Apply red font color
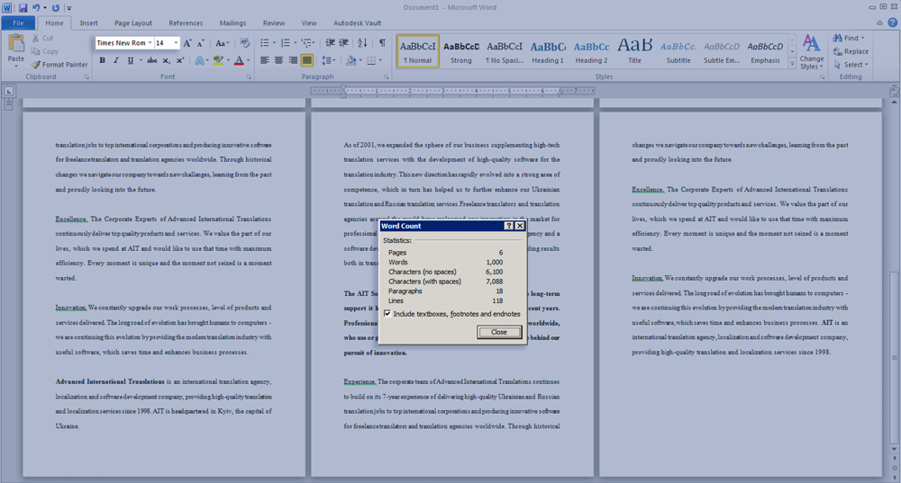Viewport: 901px width, 483px height. 239,60
